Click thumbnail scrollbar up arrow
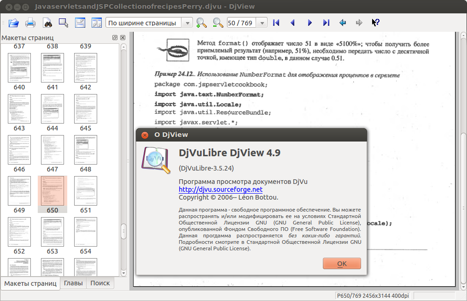The width and height of the screenshot is (467, 301). 123,47
